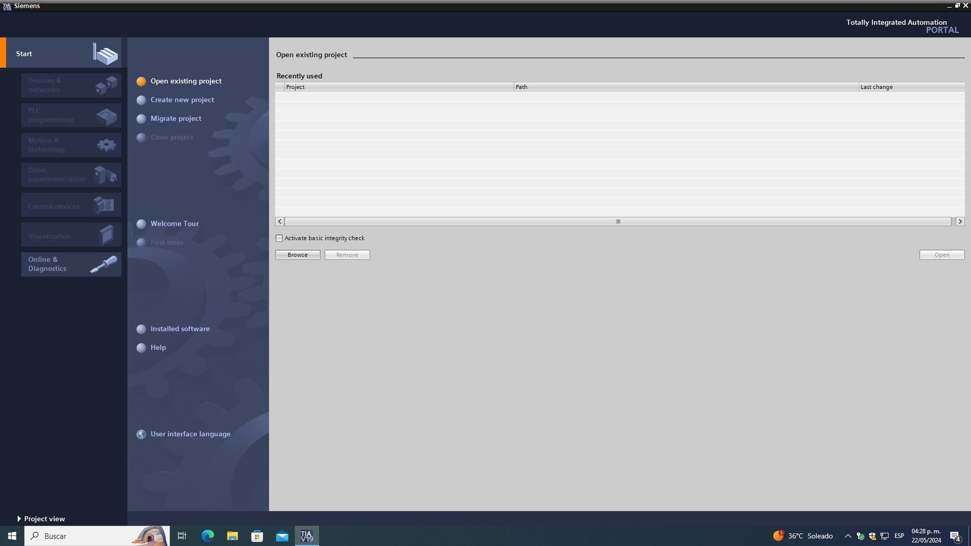Screen dimensions: 971x546
Task: Click the Start portal folder icon
Action: point(106,53)
